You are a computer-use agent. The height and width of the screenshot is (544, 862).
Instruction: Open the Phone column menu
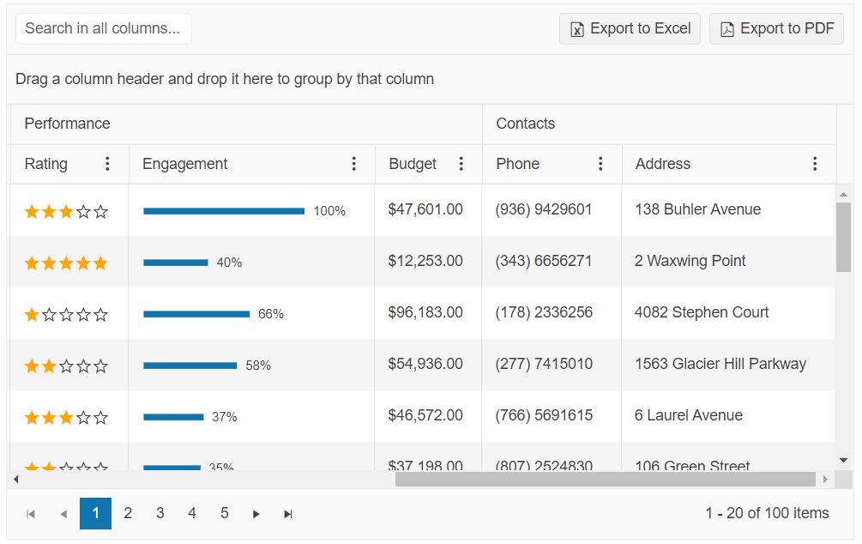pos(600,164)
